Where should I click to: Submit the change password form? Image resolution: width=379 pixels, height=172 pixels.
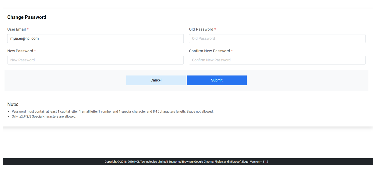click(217, 80)
